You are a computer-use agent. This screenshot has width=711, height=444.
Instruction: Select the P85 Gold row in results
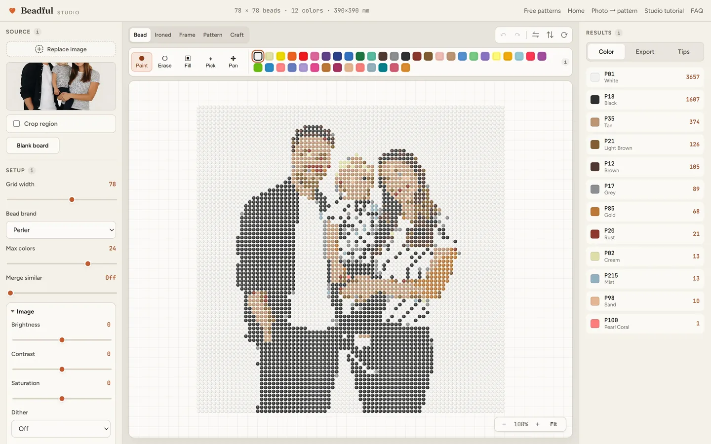645,212
